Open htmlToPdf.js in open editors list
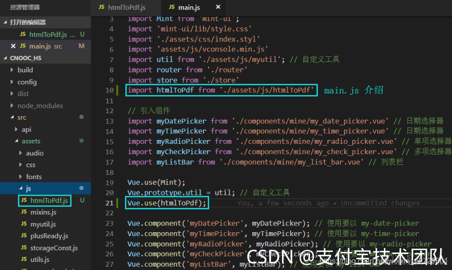452x270 pixels. [x=45, y=34]
